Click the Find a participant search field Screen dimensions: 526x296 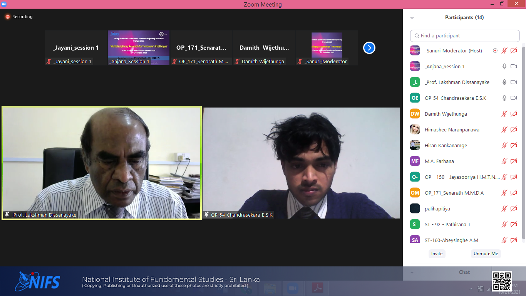pos(465,35)
